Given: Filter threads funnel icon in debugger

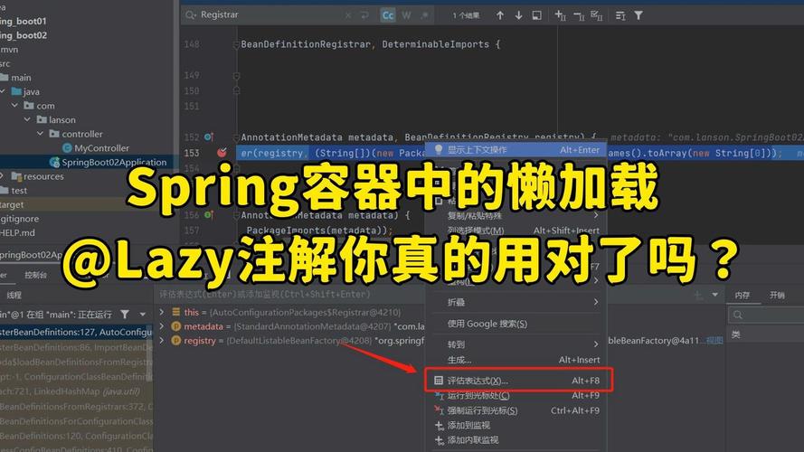Looking at the screenshot, I should (125, 314).
